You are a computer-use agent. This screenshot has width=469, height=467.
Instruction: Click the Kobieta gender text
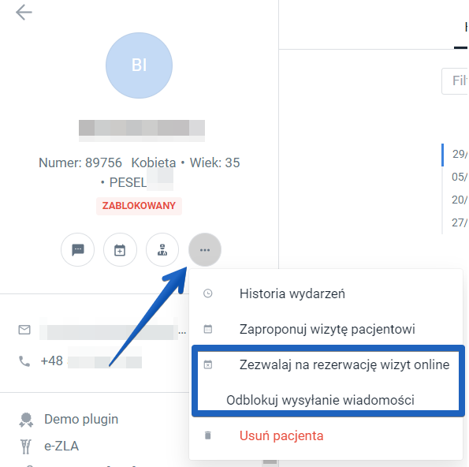coord(154,163)
